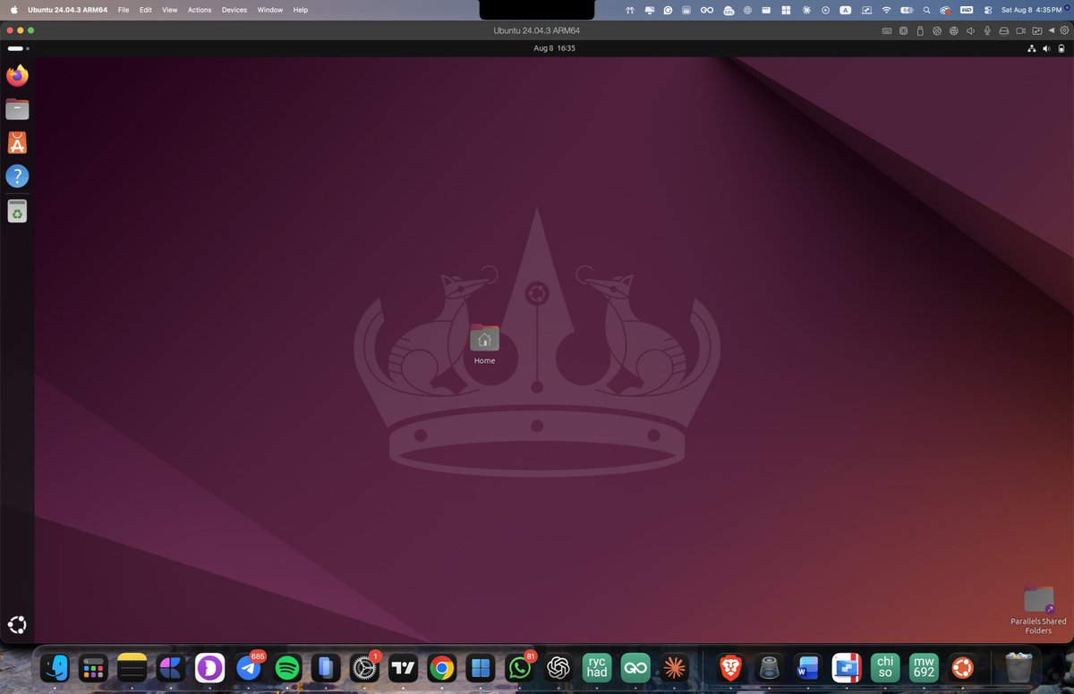Open Parallels VM configuration gear
The image size is (1074, 694).
click(x=1064, y=30)
